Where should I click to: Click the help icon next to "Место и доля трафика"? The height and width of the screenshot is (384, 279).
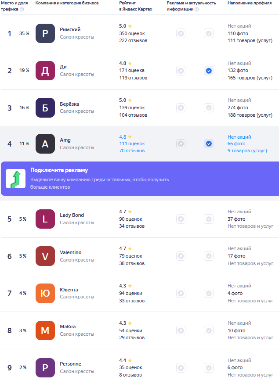click(x=22, y=9)
